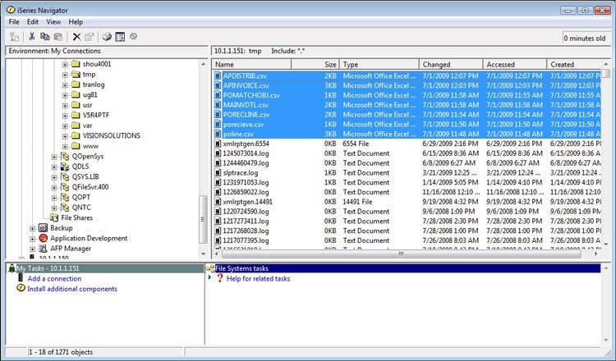
Task: Select the MAINVDTL.csv file row
Action: 407,105
